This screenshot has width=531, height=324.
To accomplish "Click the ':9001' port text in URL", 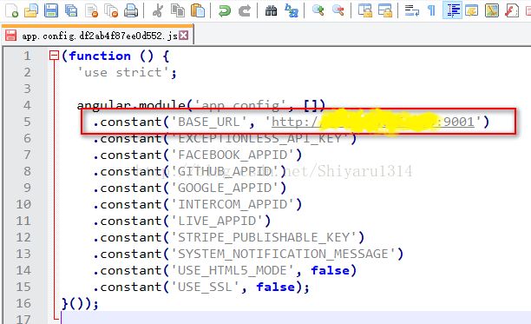I will tap(456, 122).
